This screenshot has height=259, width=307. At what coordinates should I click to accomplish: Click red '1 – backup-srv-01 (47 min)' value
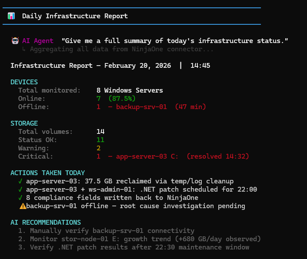(151, 107)
